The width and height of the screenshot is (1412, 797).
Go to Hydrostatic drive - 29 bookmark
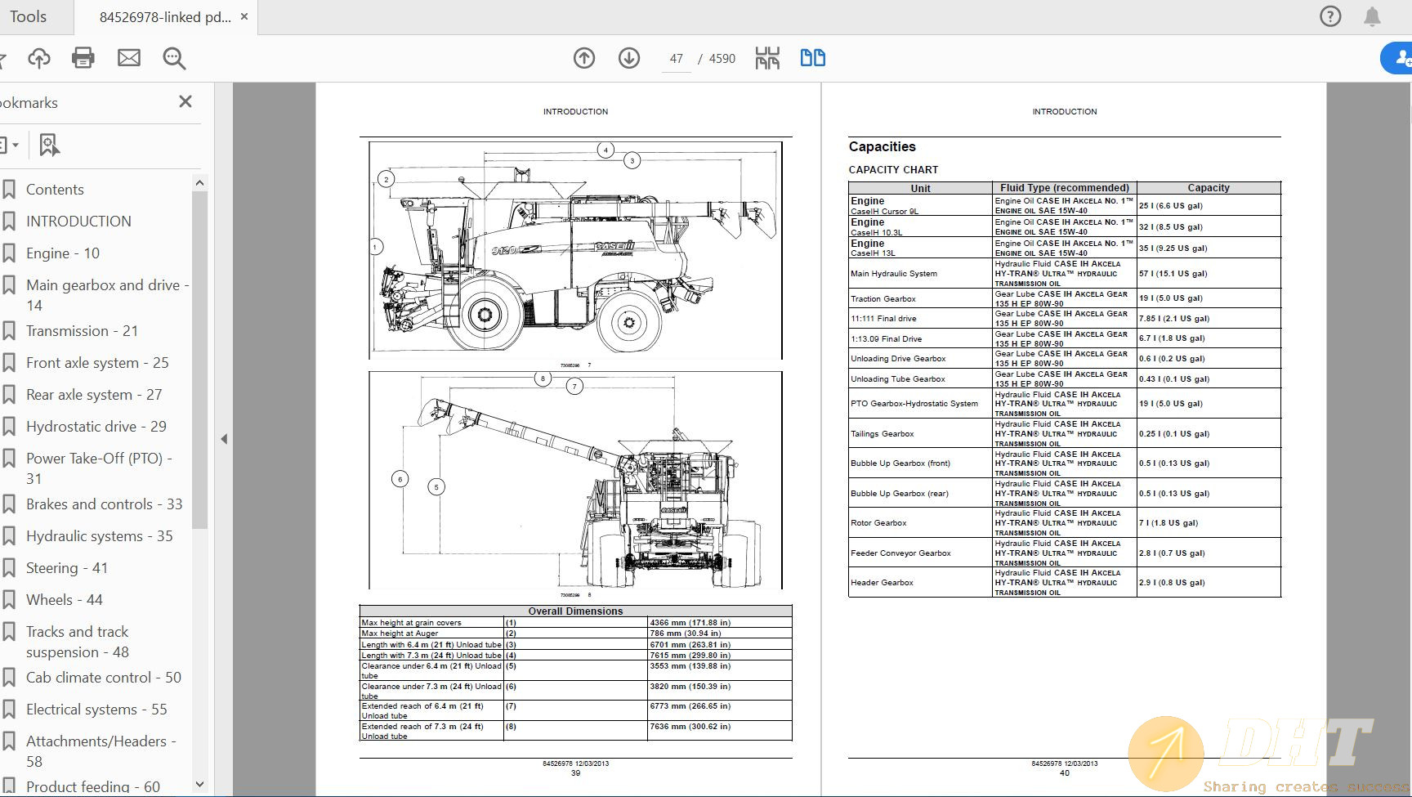tap(96, 427)
